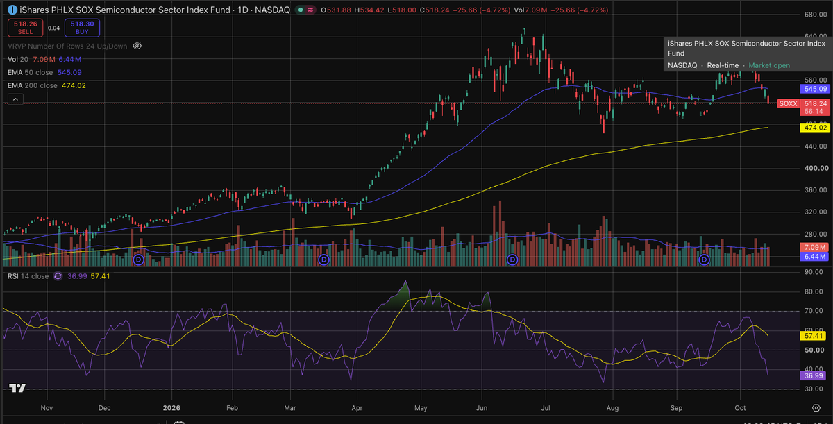This screenshot has height=424, width=833.
Task: Click the dividend marker near mid-September
Action: point(704,260)
